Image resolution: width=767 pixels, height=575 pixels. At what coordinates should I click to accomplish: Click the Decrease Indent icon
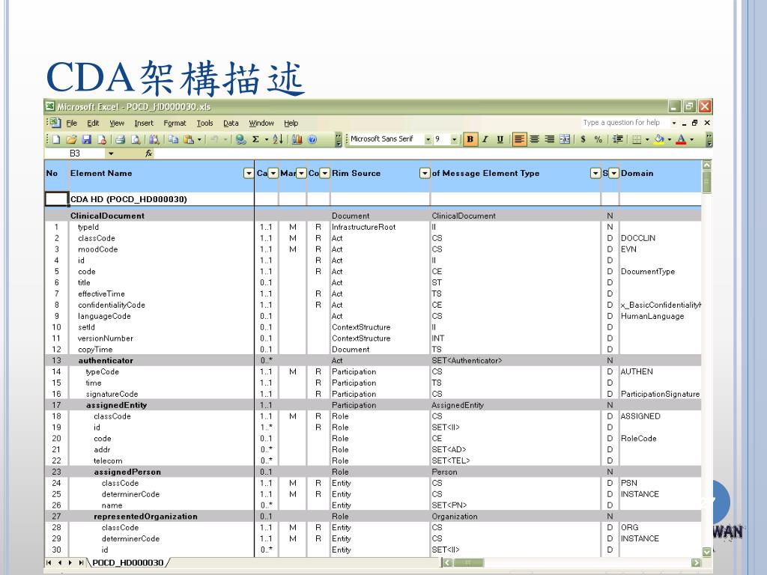click(x=618, y=139)
